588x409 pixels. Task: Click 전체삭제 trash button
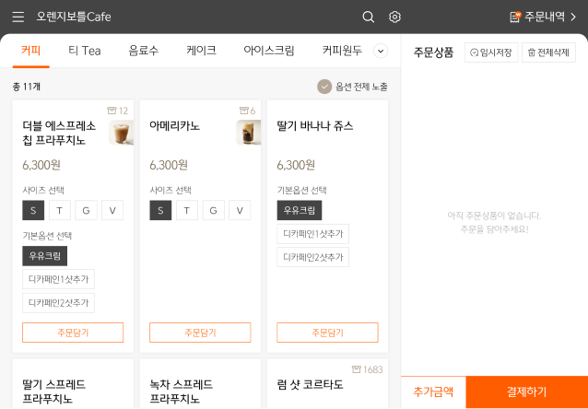click(548, 53)
